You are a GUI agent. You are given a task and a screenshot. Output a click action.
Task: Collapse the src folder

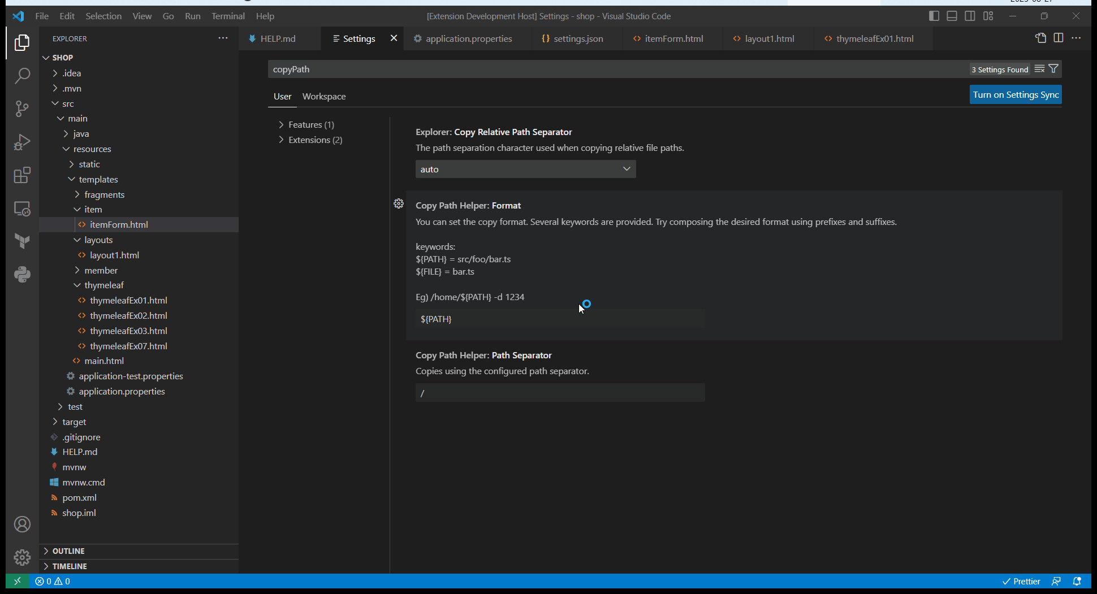pos(139,103)
